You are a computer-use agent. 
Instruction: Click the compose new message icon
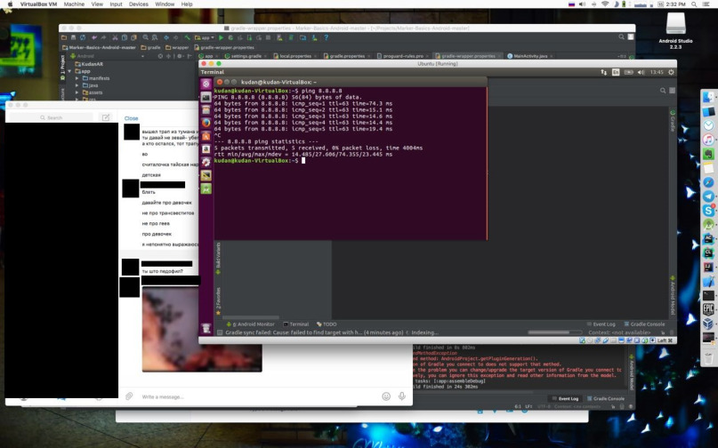coord(105,117)
